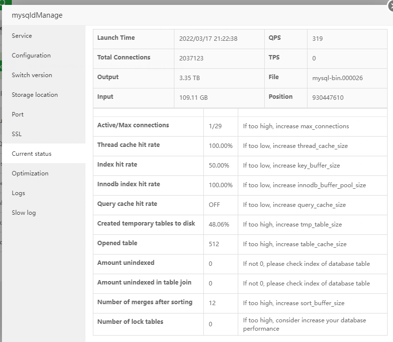Viewport: 393px width, 342px height.
Task: Switch to the Switch version tab
Action: pos(32,75)
